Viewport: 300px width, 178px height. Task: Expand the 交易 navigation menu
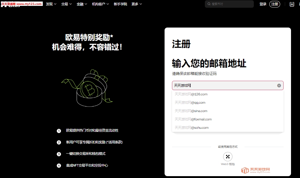[x=66, y=4]
